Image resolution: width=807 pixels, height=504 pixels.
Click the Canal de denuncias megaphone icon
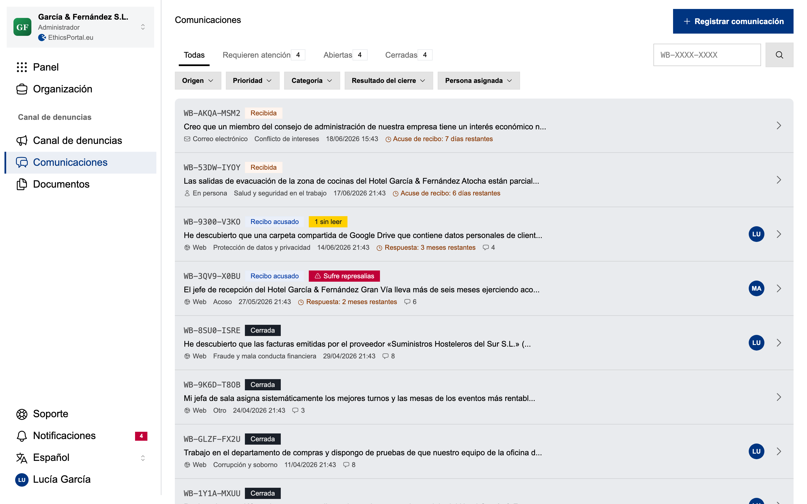pos(22,140)
